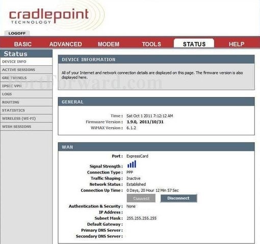This screenshot has width=260, height=244.
Task: Click time value Sat Oct 1 2011
Action: (x=149, y=116)
